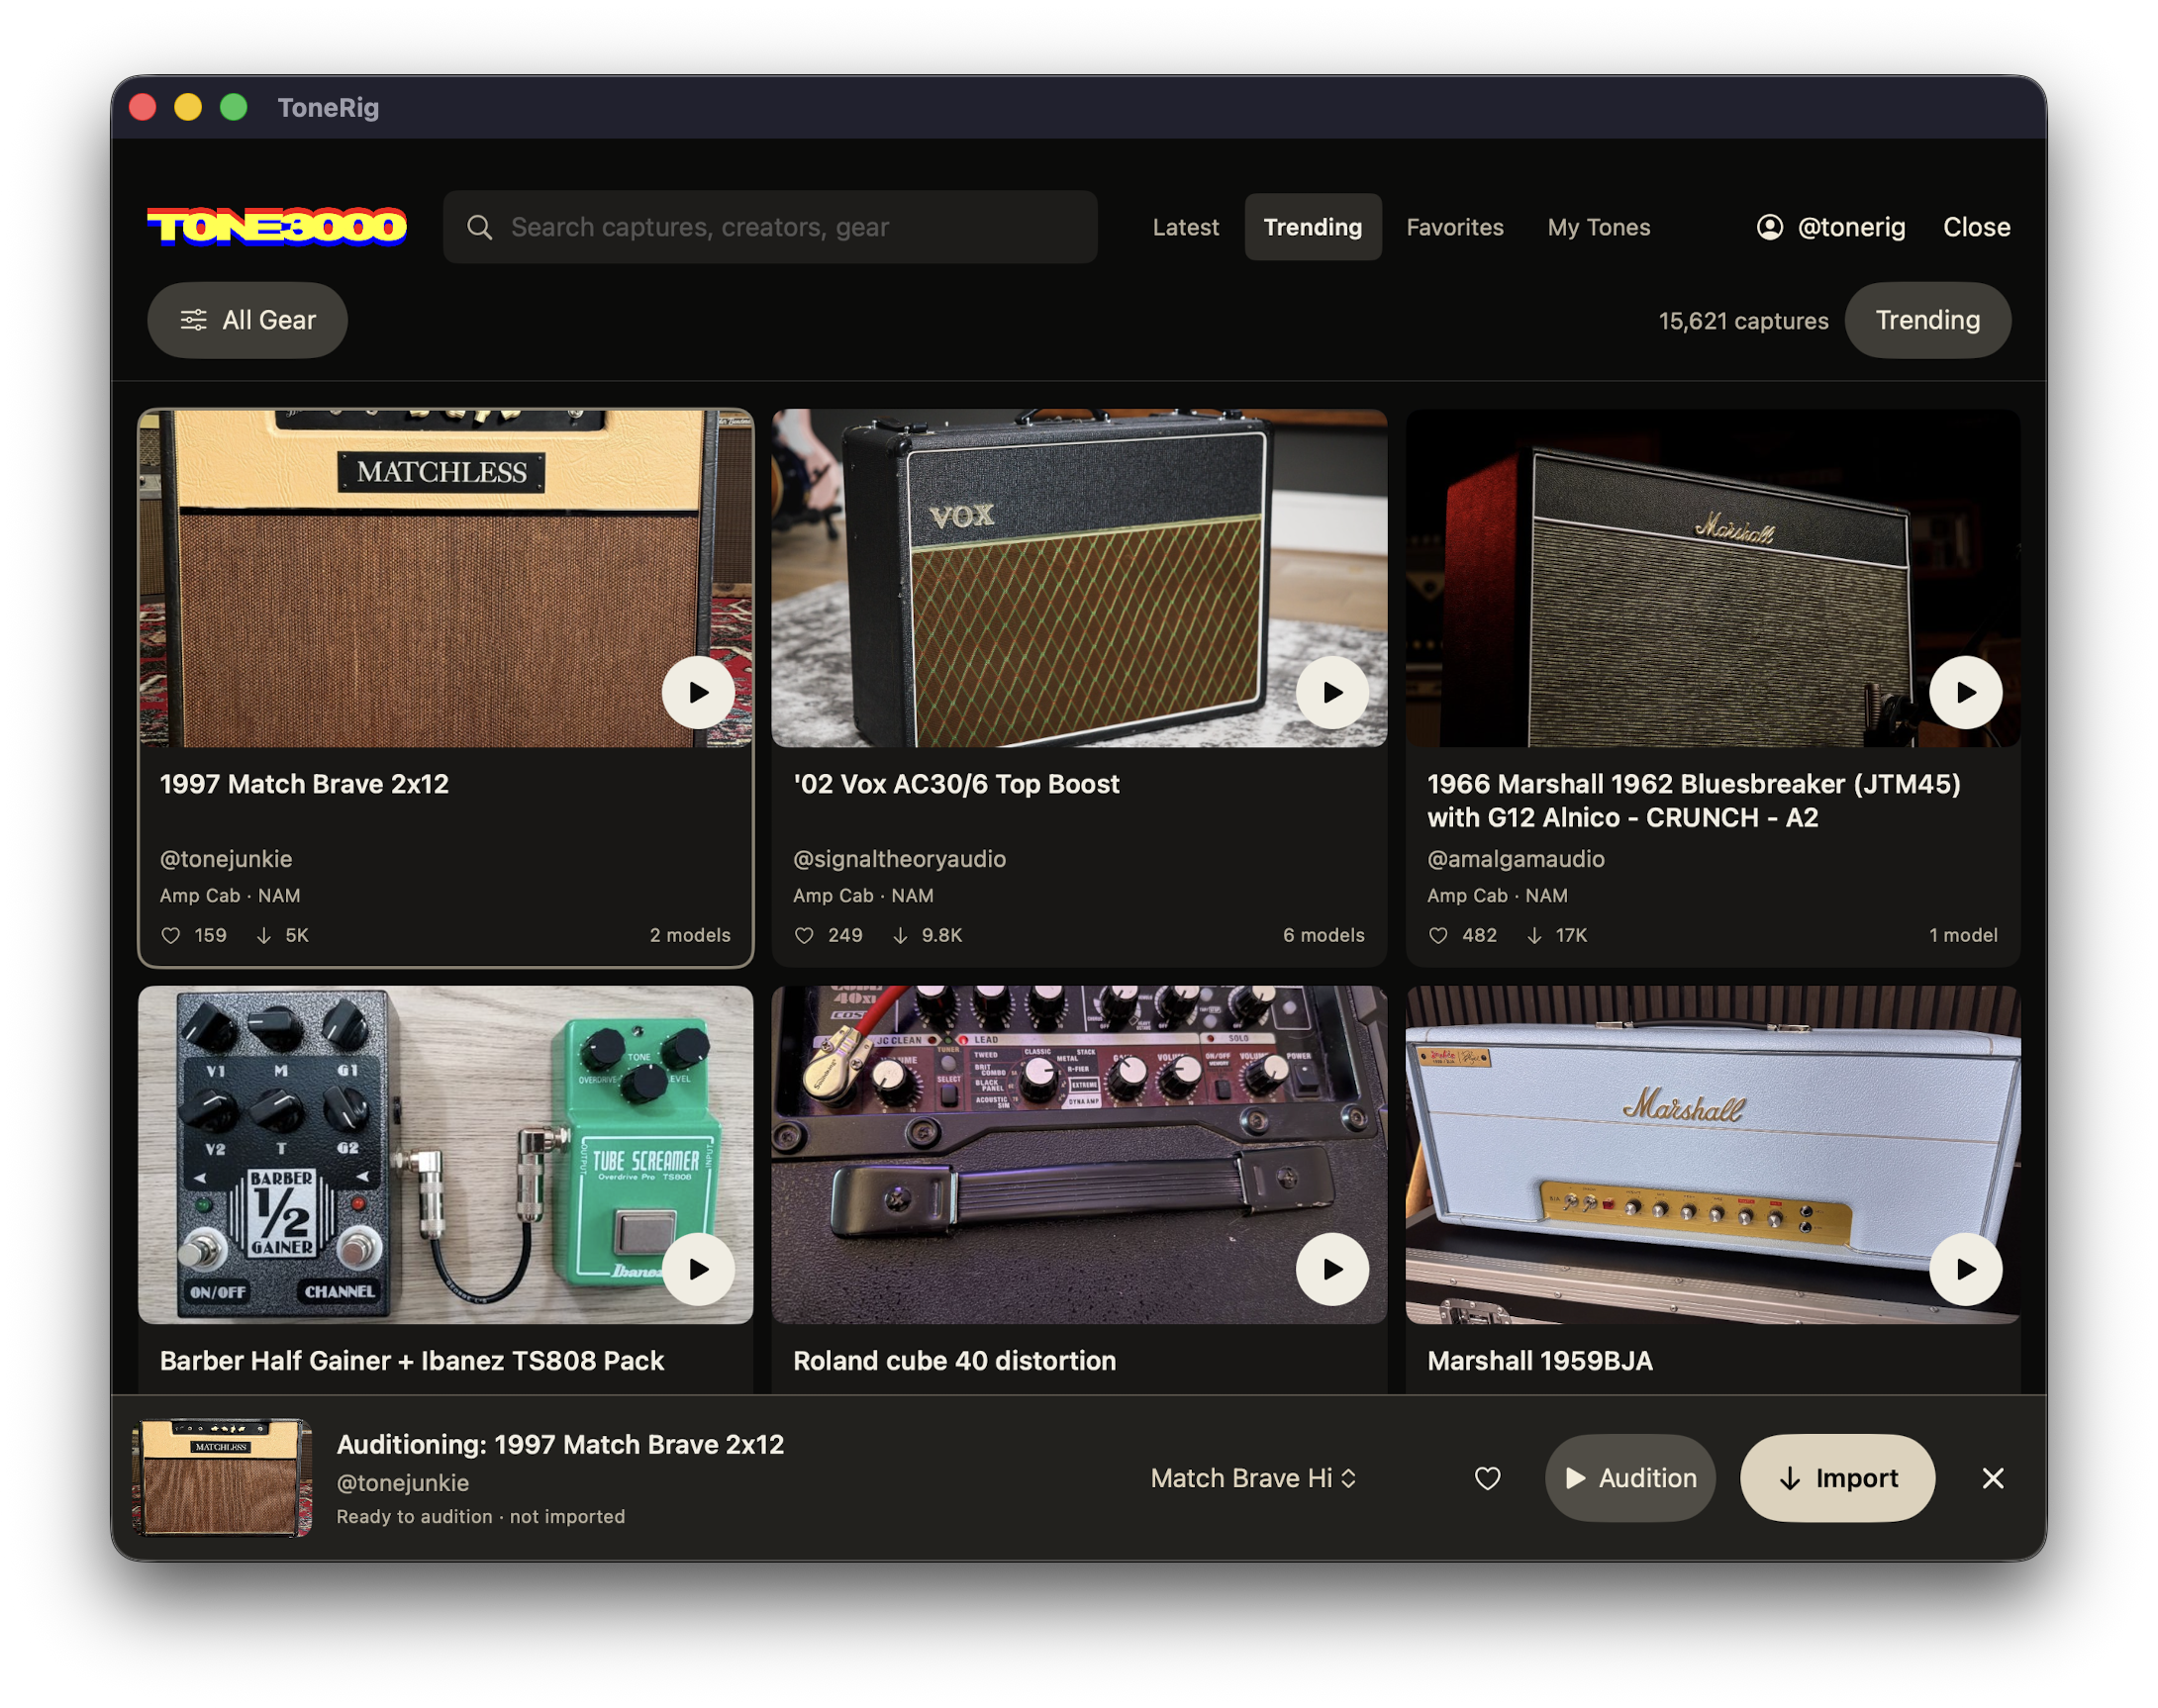
Task: Play the Barber Half Gainer pack preview
Action: point(698,1269)
